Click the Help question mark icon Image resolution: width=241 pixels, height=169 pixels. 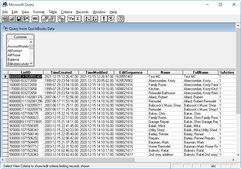tap(121, 19)
